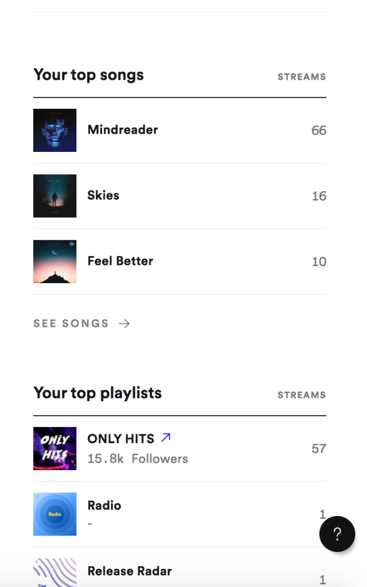Select the Skies album cover
367x587 pixels.
[55, 195]
